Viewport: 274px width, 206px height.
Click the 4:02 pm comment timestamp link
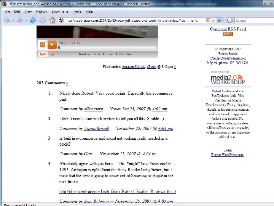pyautogui.click(x=160, y=109)
